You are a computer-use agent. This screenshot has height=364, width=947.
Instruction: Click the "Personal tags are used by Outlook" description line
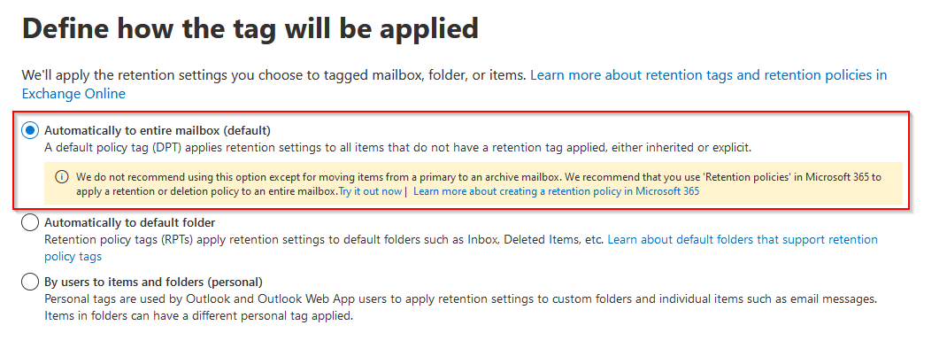[x=460, y=299]
